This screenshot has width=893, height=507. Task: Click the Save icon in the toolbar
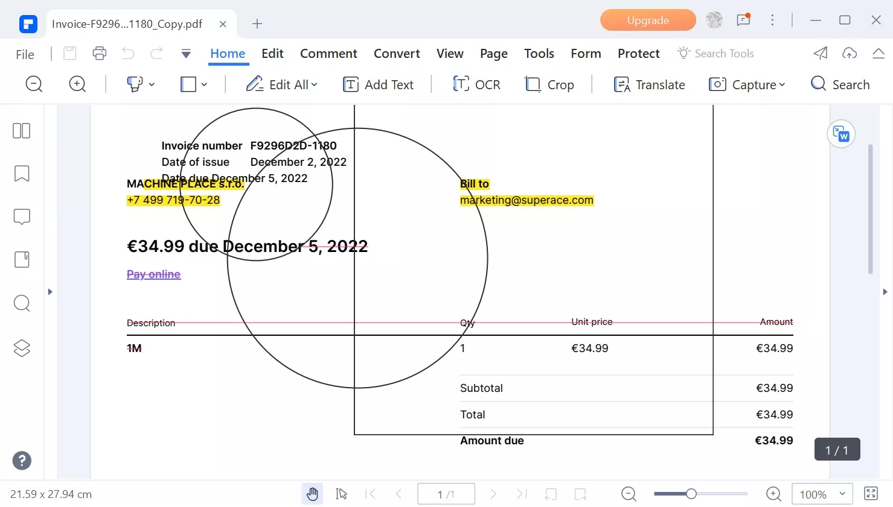click(x=70, y=54)
